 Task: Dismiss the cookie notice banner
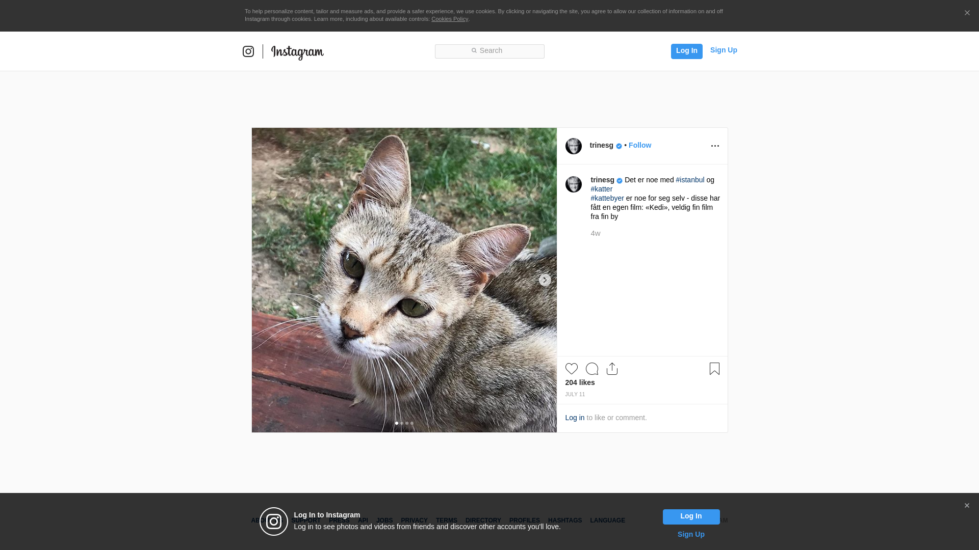967,13
